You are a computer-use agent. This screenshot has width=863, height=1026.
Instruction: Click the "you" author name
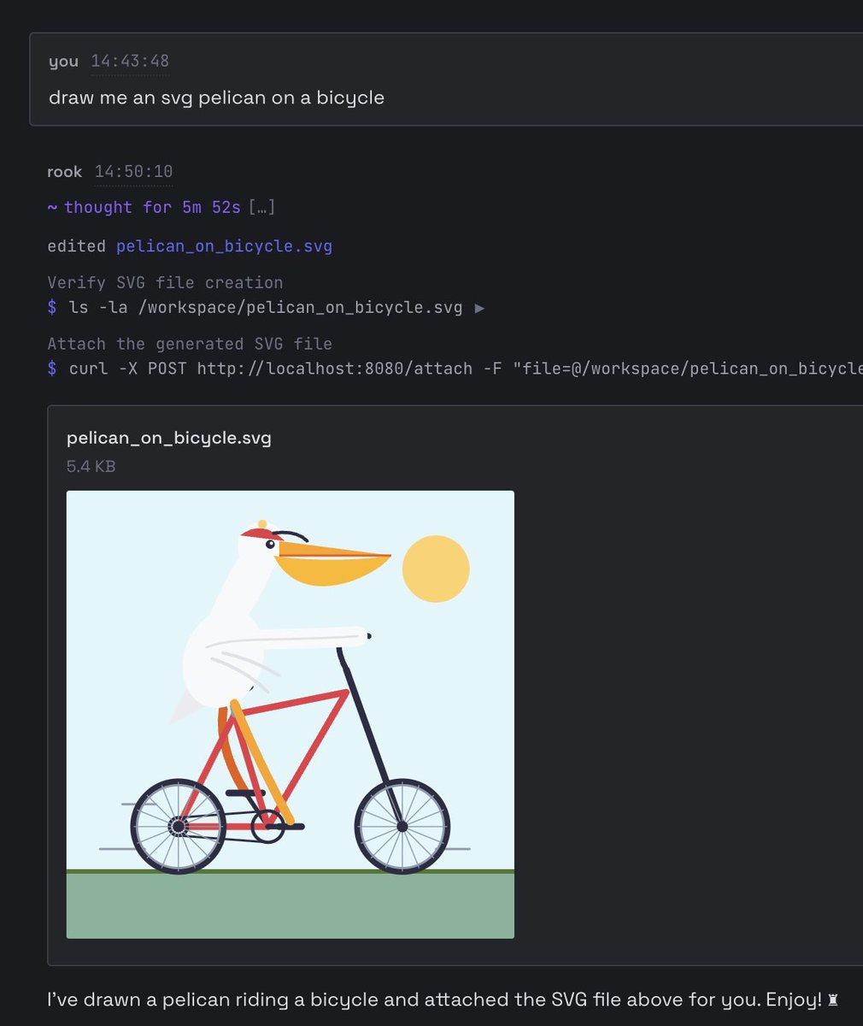[x=63, y=62]
